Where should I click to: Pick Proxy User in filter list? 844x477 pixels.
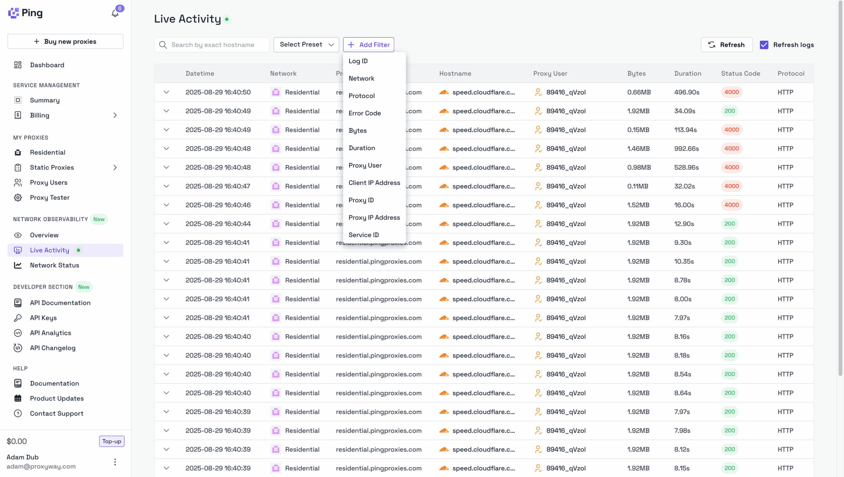pos(365,165)
